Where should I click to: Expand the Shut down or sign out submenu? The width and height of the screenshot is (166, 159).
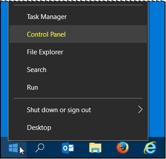tap(78, 110)
